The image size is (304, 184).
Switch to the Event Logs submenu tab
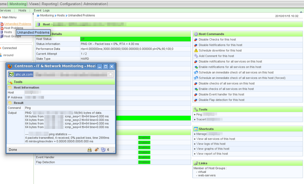click(x=41, y=11)
